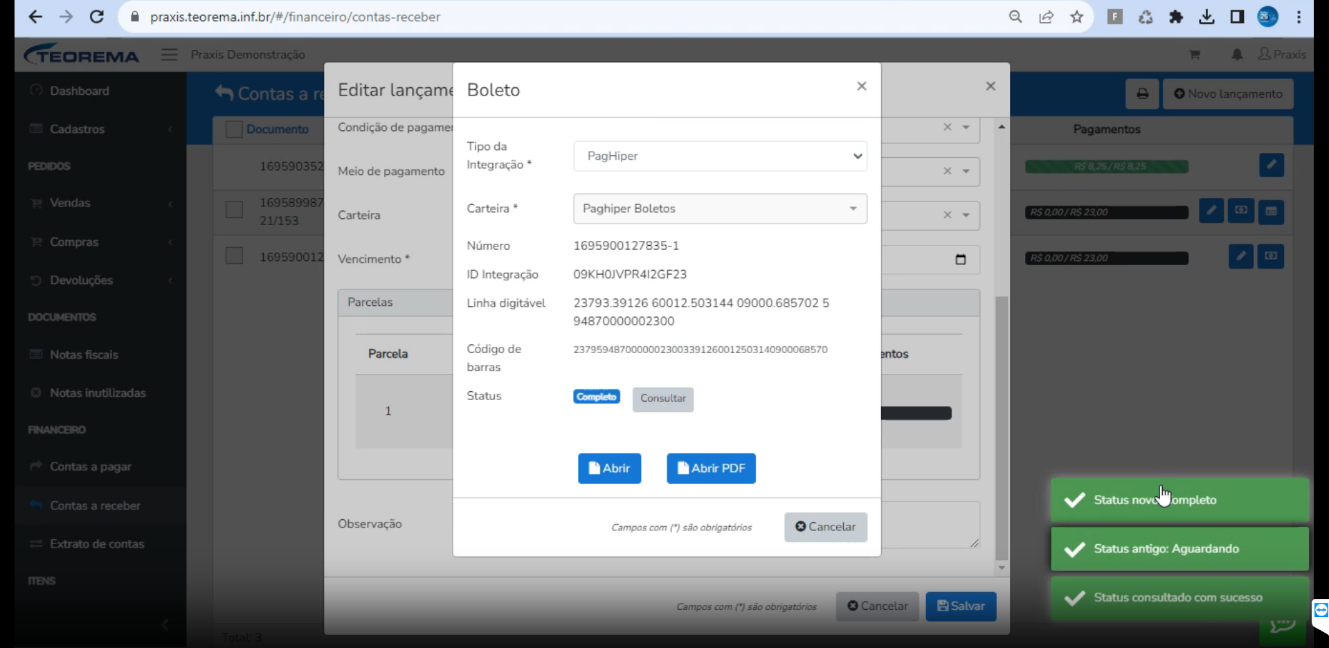Click money icon on row 169589987
Screen dimensions: 1329x648
(x=1241, y=210)
